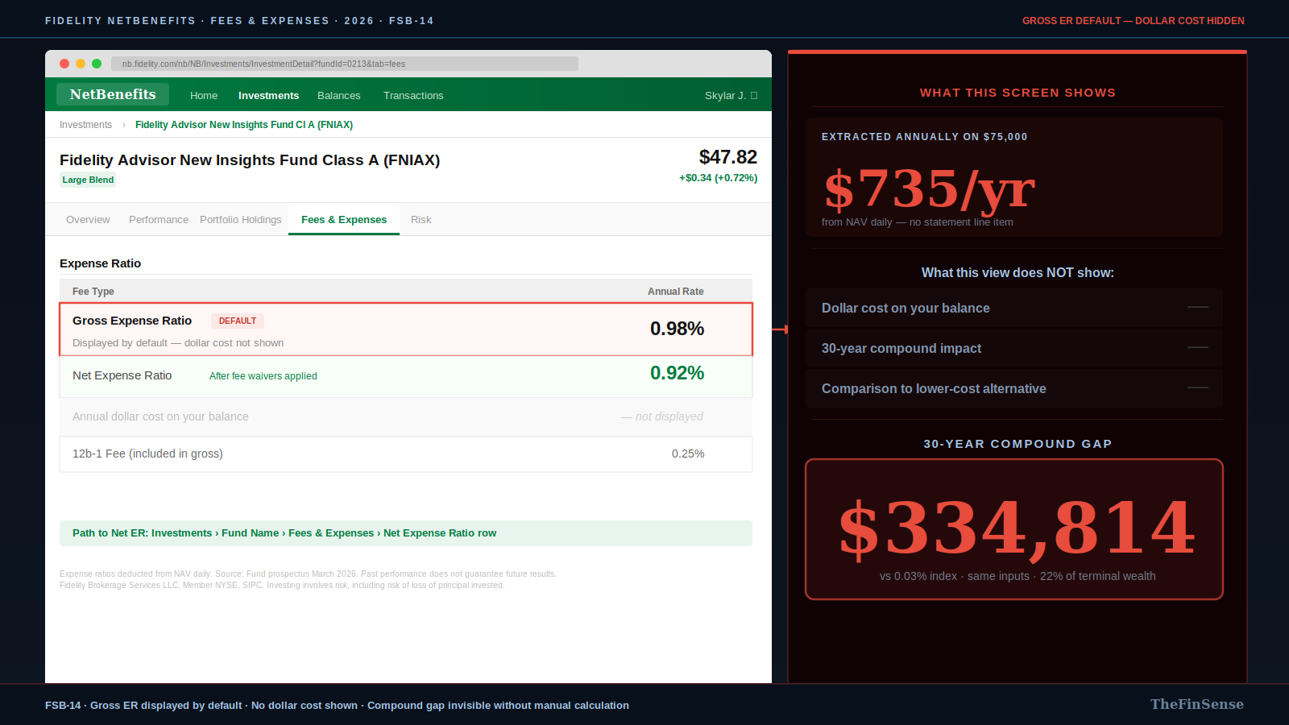Click the dash icon next to Dollar cost row
This screenshot has width=1289, height=725.
[x=1198, y=307]
